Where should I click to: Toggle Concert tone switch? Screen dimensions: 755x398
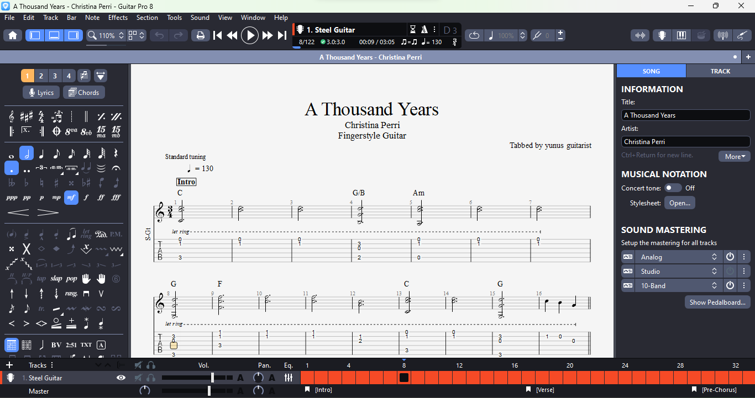[x=673, y=188]
